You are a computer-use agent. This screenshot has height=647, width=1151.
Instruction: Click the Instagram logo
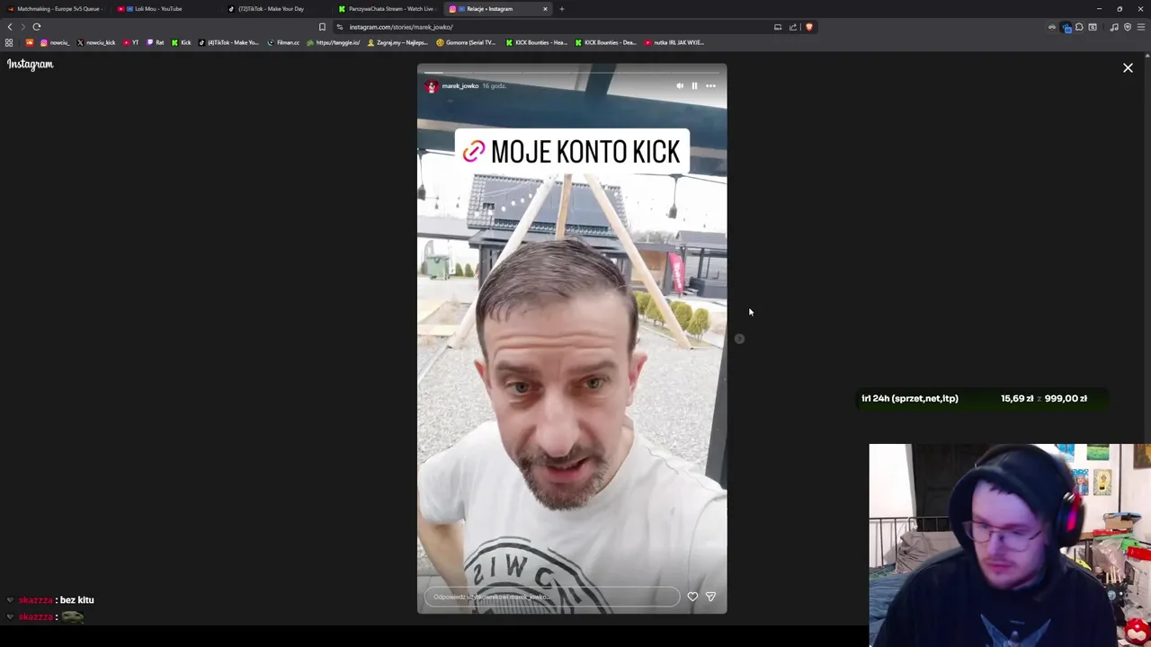[31, 65]
